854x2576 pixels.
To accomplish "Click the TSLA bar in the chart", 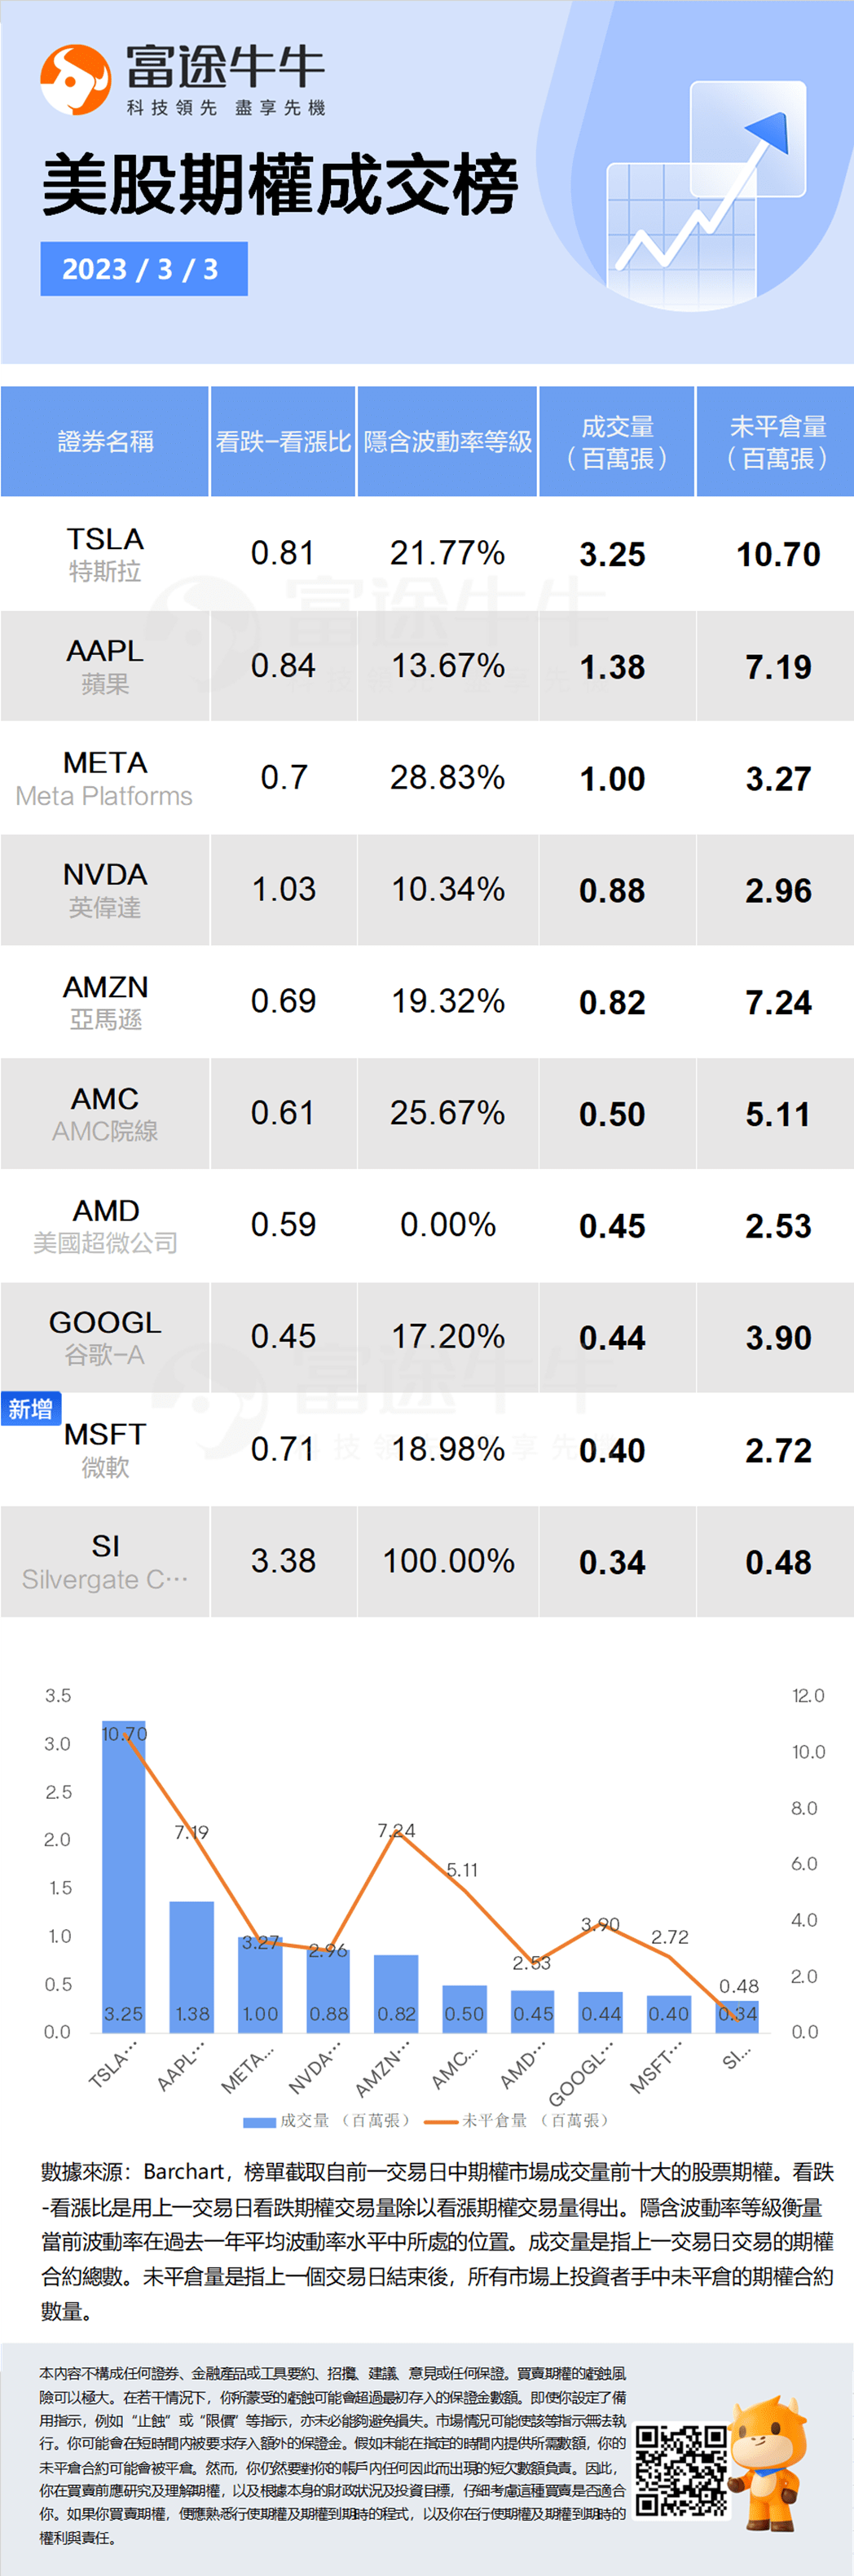I will click(124, 1876).
